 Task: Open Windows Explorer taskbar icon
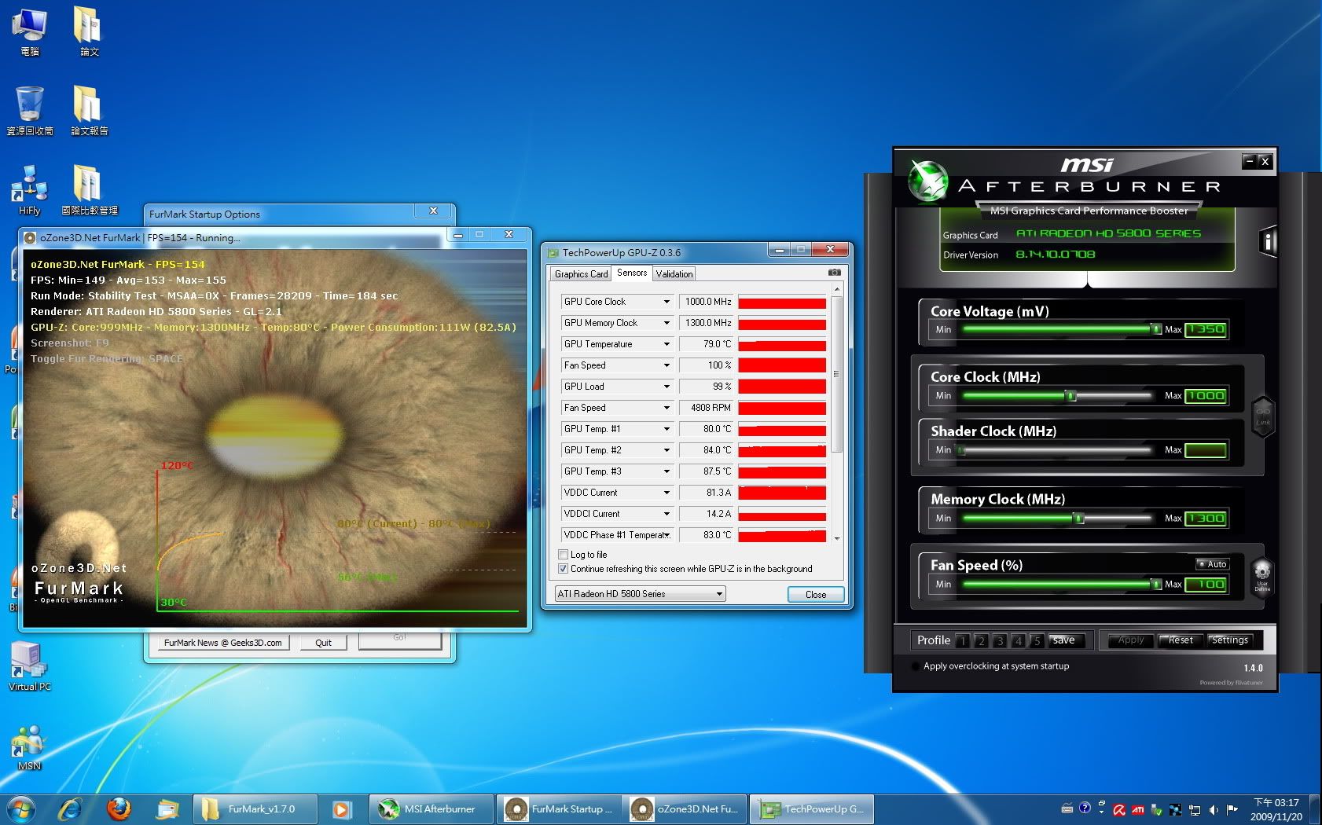coord(167,808)
